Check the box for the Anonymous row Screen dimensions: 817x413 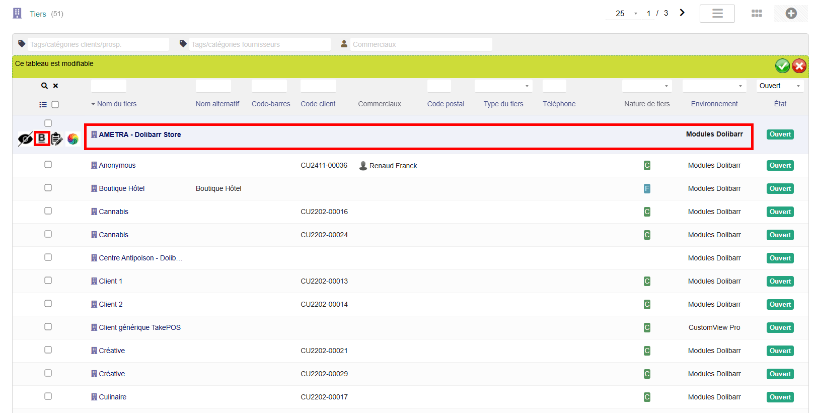coord(48,165)
